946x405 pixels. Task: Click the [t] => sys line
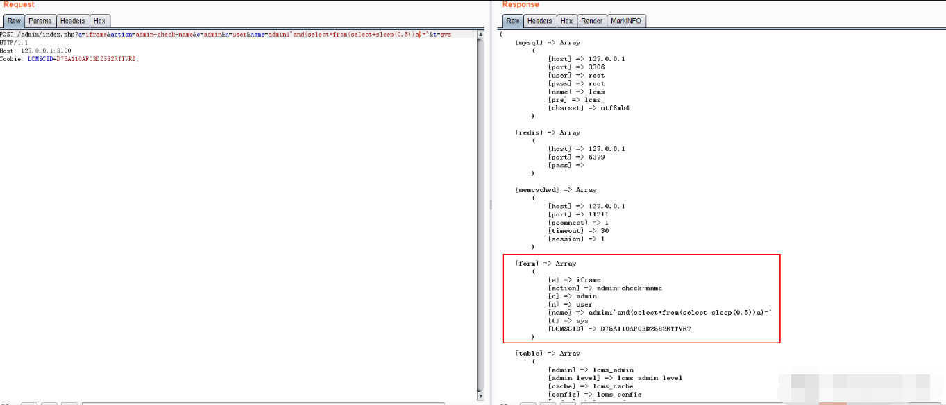[568, 321]
